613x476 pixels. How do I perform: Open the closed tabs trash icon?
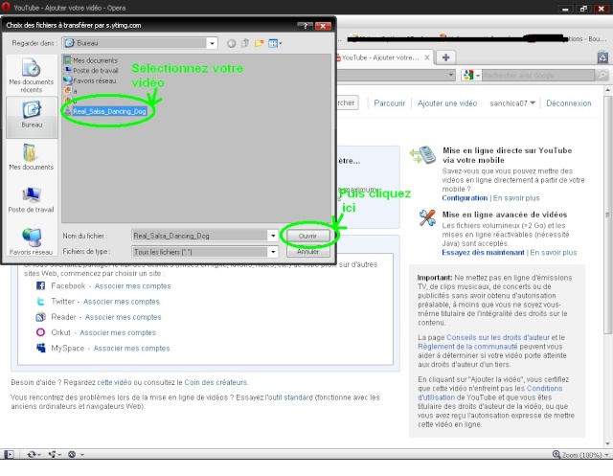click(602, 57)
